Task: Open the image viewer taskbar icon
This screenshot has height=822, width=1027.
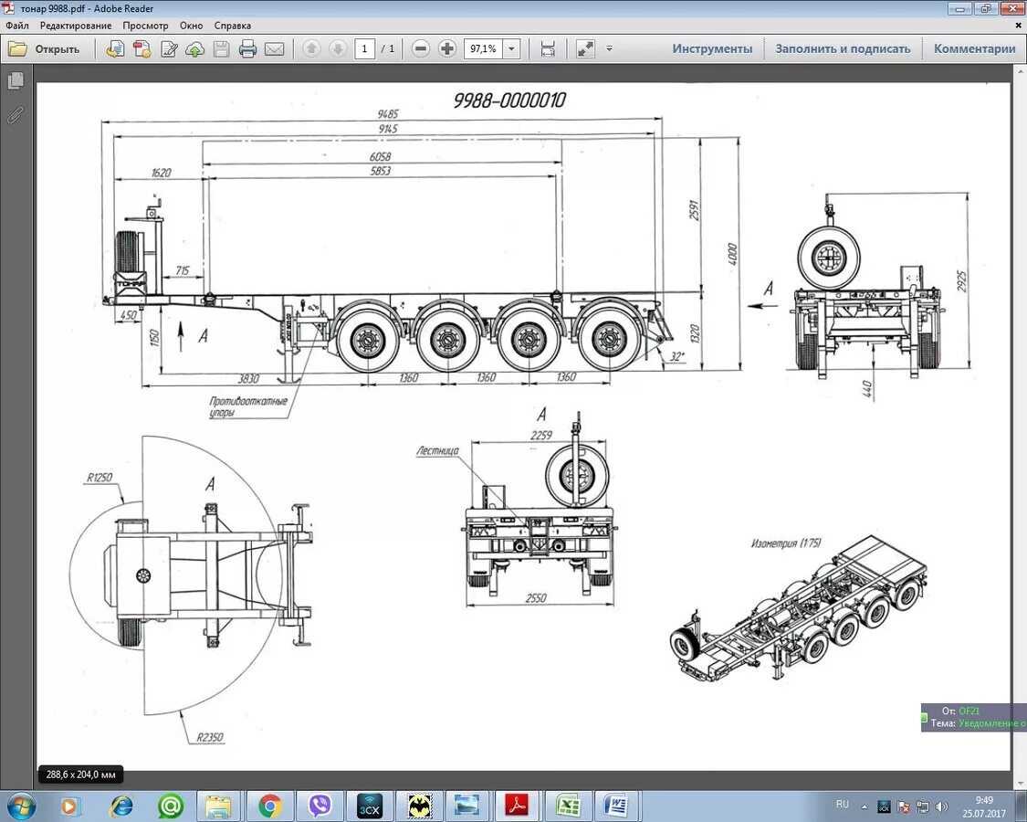Action: point(467,806)
